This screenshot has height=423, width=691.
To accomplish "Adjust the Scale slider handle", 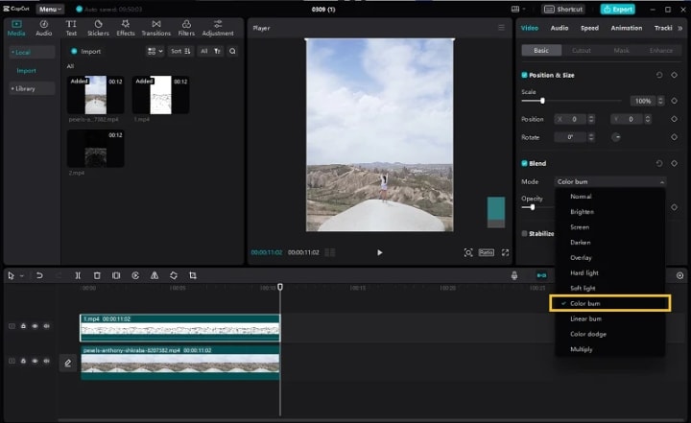I will pos(543,101).
